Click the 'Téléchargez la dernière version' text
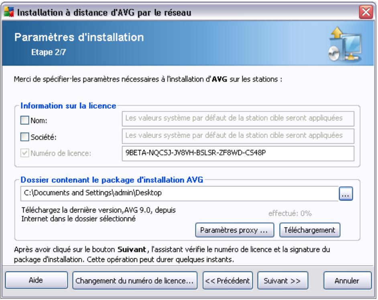This screenshot has height=300, width=378. tap(98, 215)
